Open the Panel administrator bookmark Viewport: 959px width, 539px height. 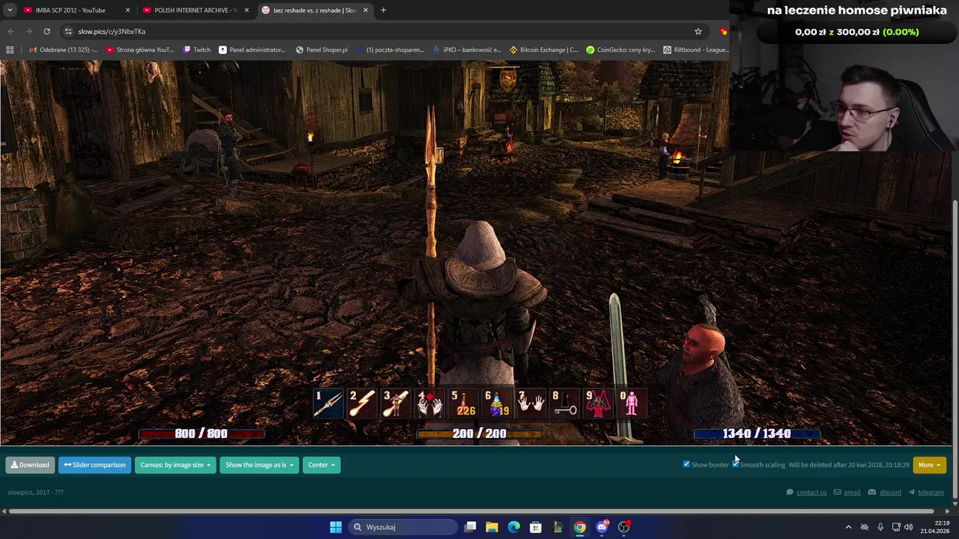[252, 50]
